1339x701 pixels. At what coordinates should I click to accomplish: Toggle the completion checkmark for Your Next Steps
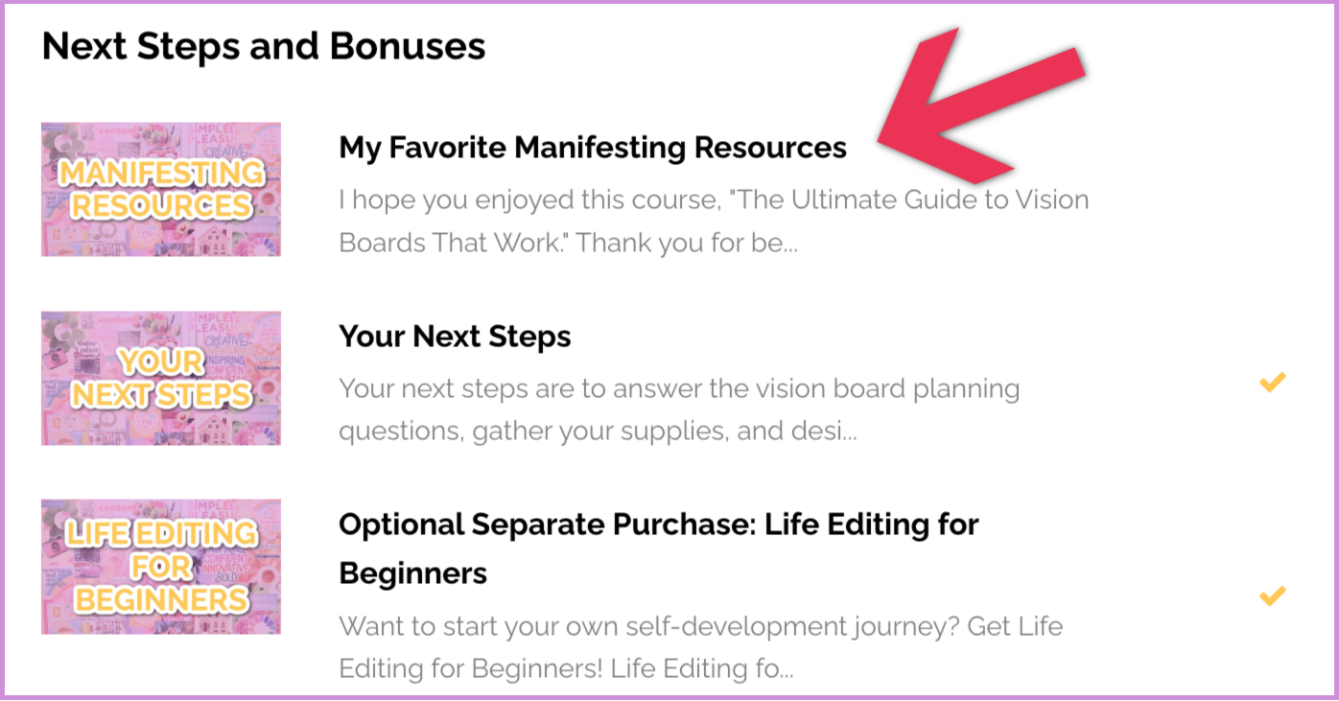pos(1273,381)
